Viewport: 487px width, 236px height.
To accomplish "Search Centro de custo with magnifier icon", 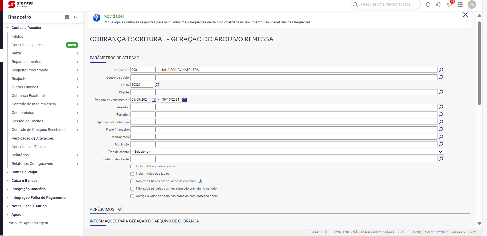I will point(441,77).
